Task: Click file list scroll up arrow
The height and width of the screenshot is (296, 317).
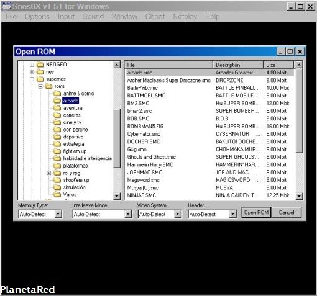Action: pyautogui.click(x=299, y=65)
